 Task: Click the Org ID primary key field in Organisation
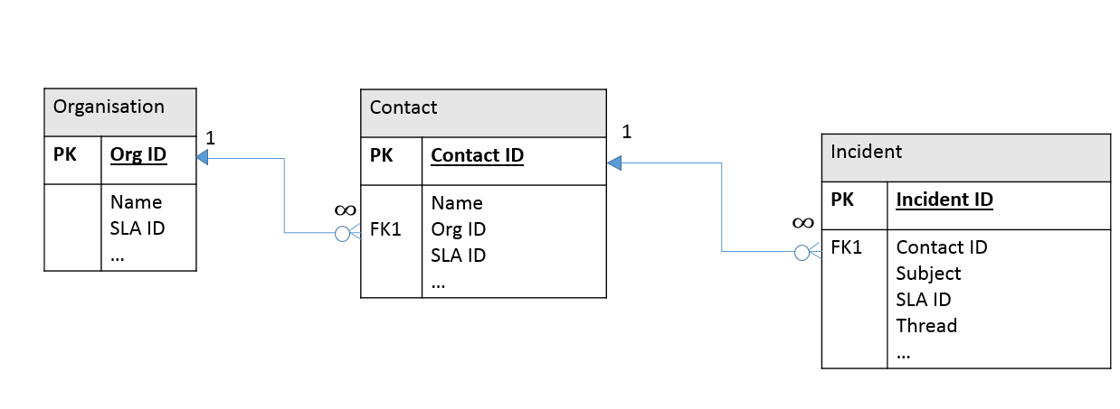138,154
